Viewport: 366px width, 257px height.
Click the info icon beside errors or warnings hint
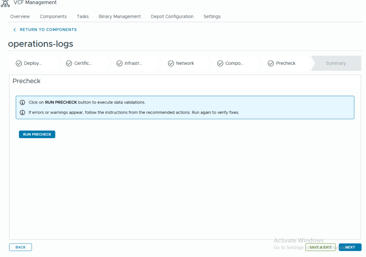(x=23, y=112)
